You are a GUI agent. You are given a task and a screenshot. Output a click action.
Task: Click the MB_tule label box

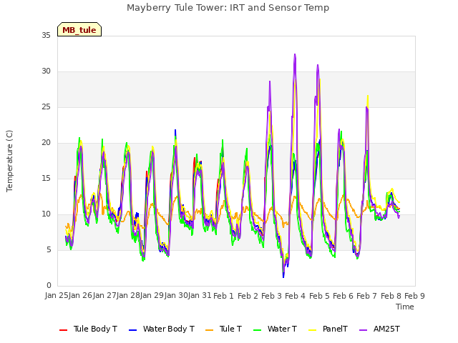(79, 29)
